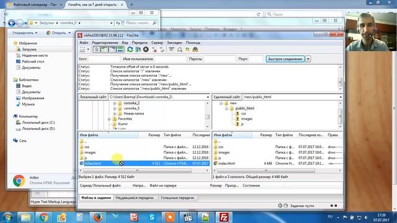Open Закладки menu
Screen dimensions: 397x223
174,43
